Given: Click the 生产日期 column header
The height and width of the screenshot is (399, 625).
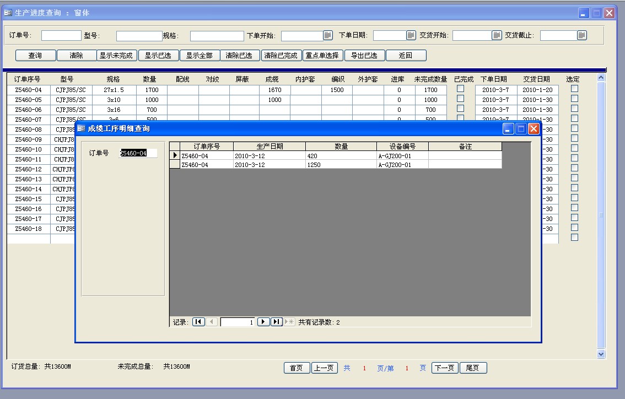Looking at the screenshot, I should (x=270, y=147).
